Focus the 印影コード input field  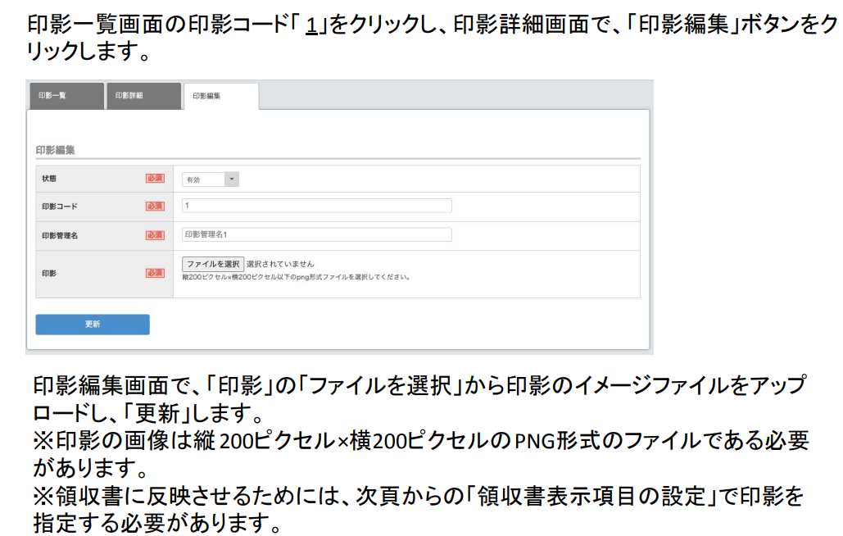[316, 206]
